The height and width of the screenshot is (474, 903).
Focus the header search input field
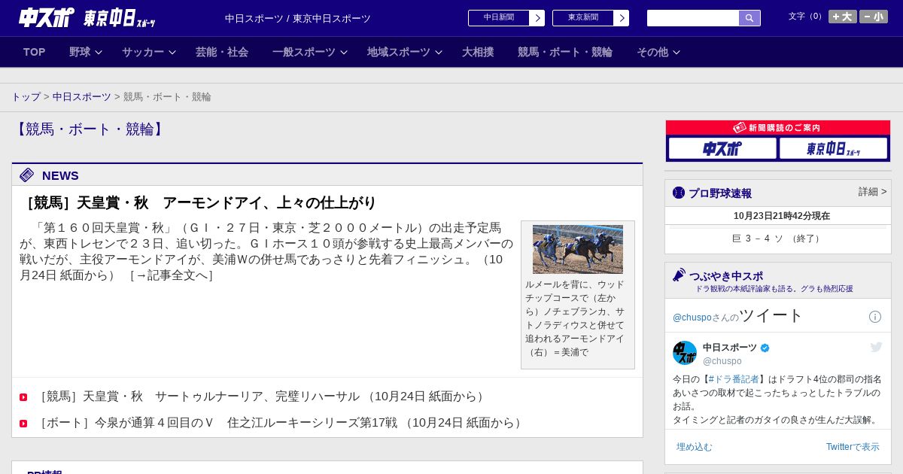click(x=693, y=18)
